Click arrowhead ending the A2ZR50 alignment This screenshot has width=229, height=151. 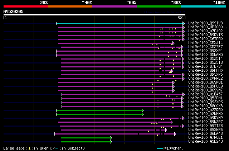[143, 110]
